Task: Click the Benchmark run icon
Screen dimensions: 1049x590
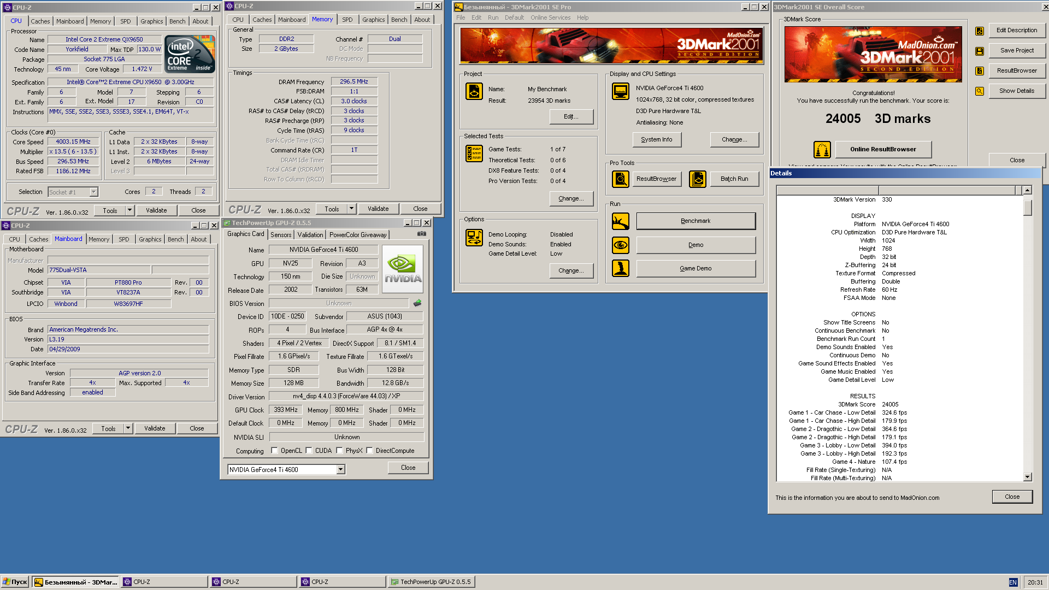Action: 620,221
